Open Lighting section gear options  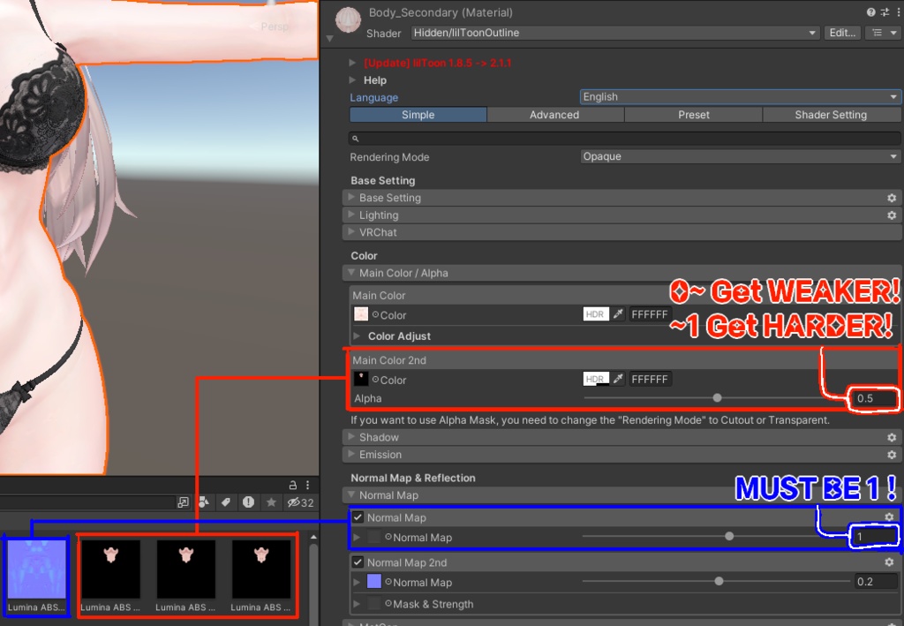coord(892,215)
